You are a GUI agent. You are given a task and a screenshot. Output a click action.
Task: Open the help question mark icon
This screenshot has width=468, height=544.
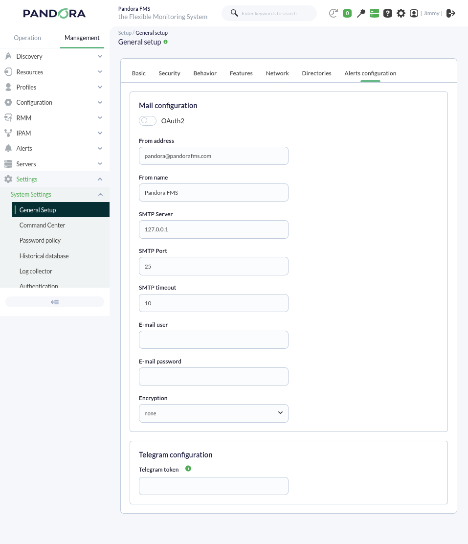(x=387, y=13)
